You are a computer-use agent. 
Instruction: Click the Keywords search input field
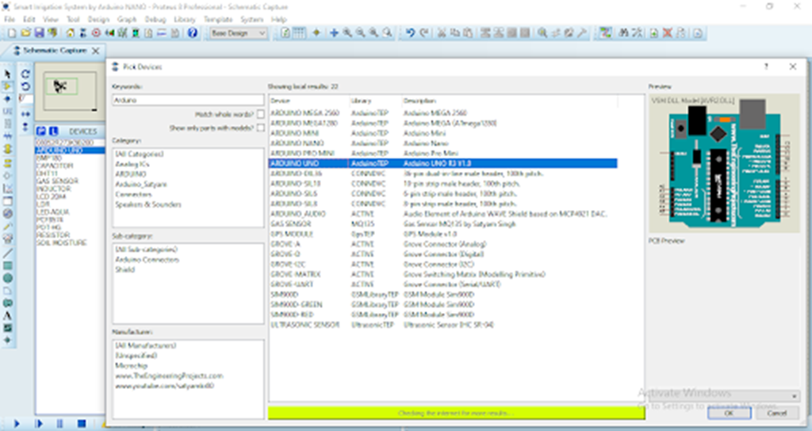coord(188,100)
